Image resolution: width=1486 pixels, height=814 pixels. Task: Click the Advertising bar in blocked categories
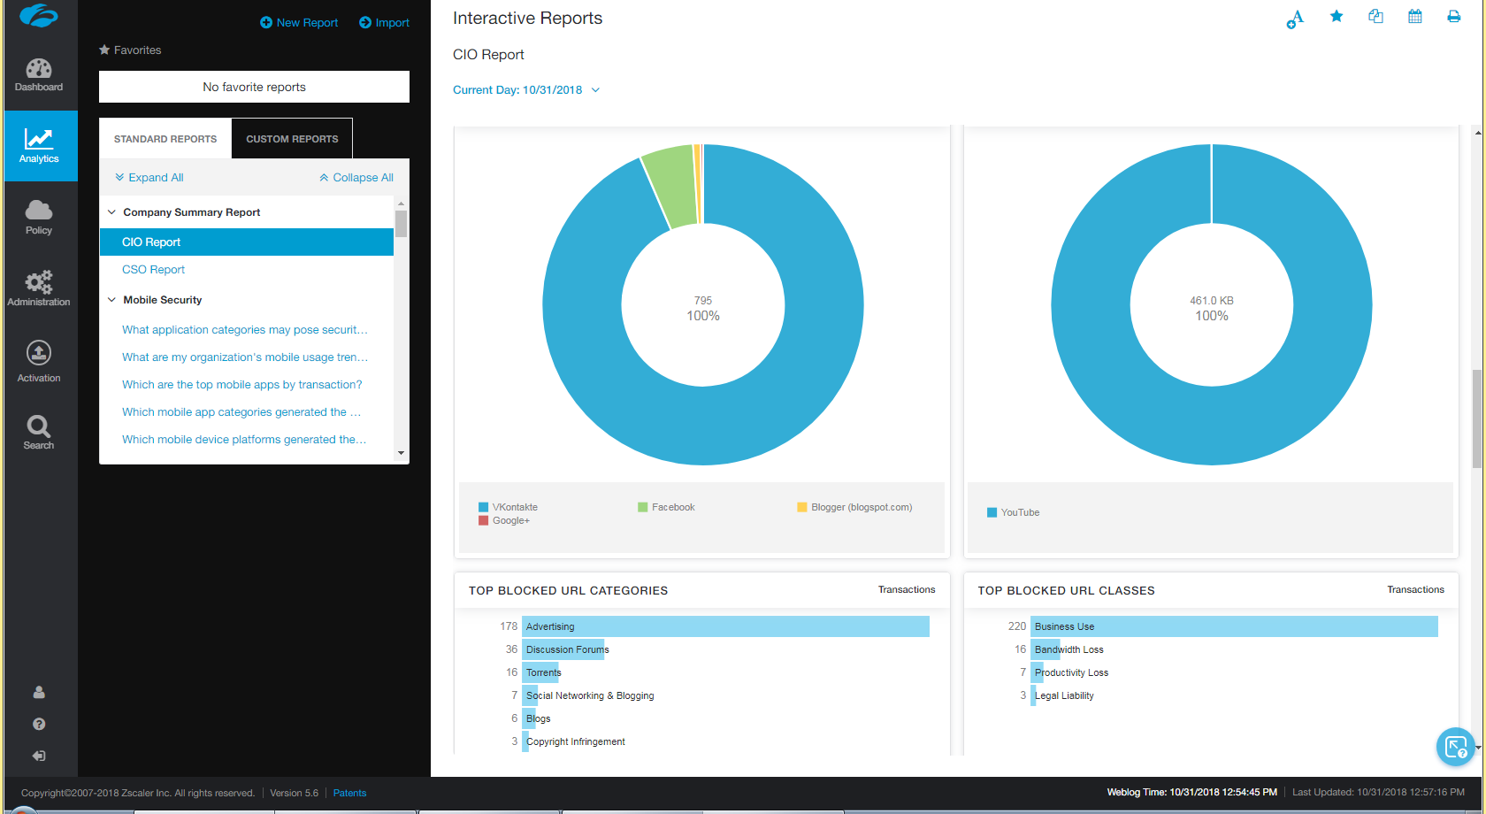click(725, 626)
